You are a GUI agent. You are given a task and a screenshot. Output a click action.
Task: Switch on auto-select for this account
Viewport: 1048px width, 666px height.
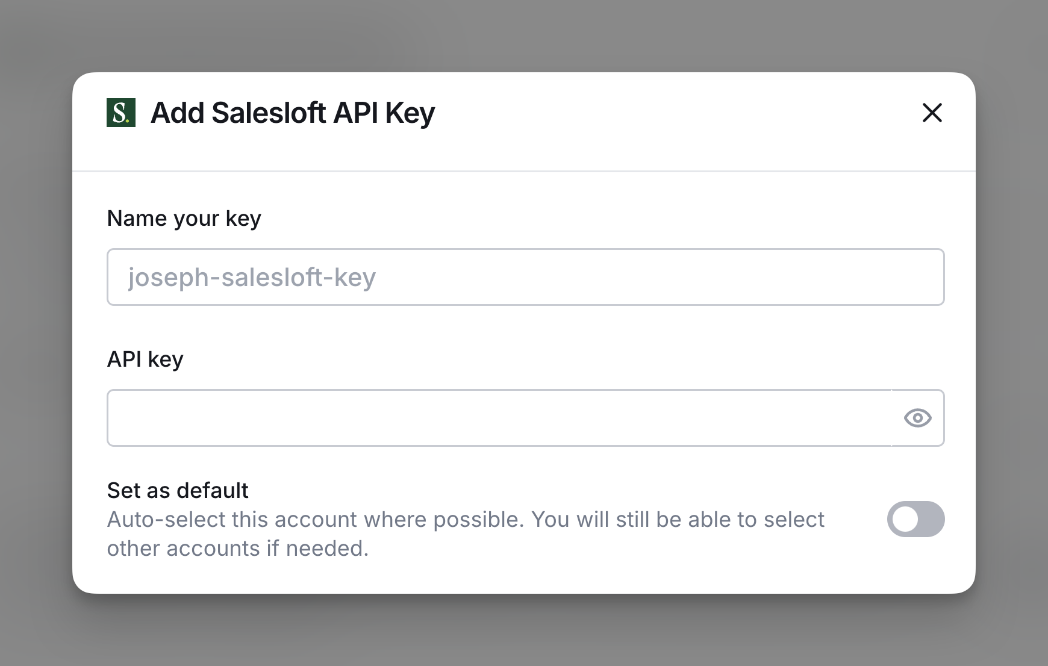click(915, 519)
